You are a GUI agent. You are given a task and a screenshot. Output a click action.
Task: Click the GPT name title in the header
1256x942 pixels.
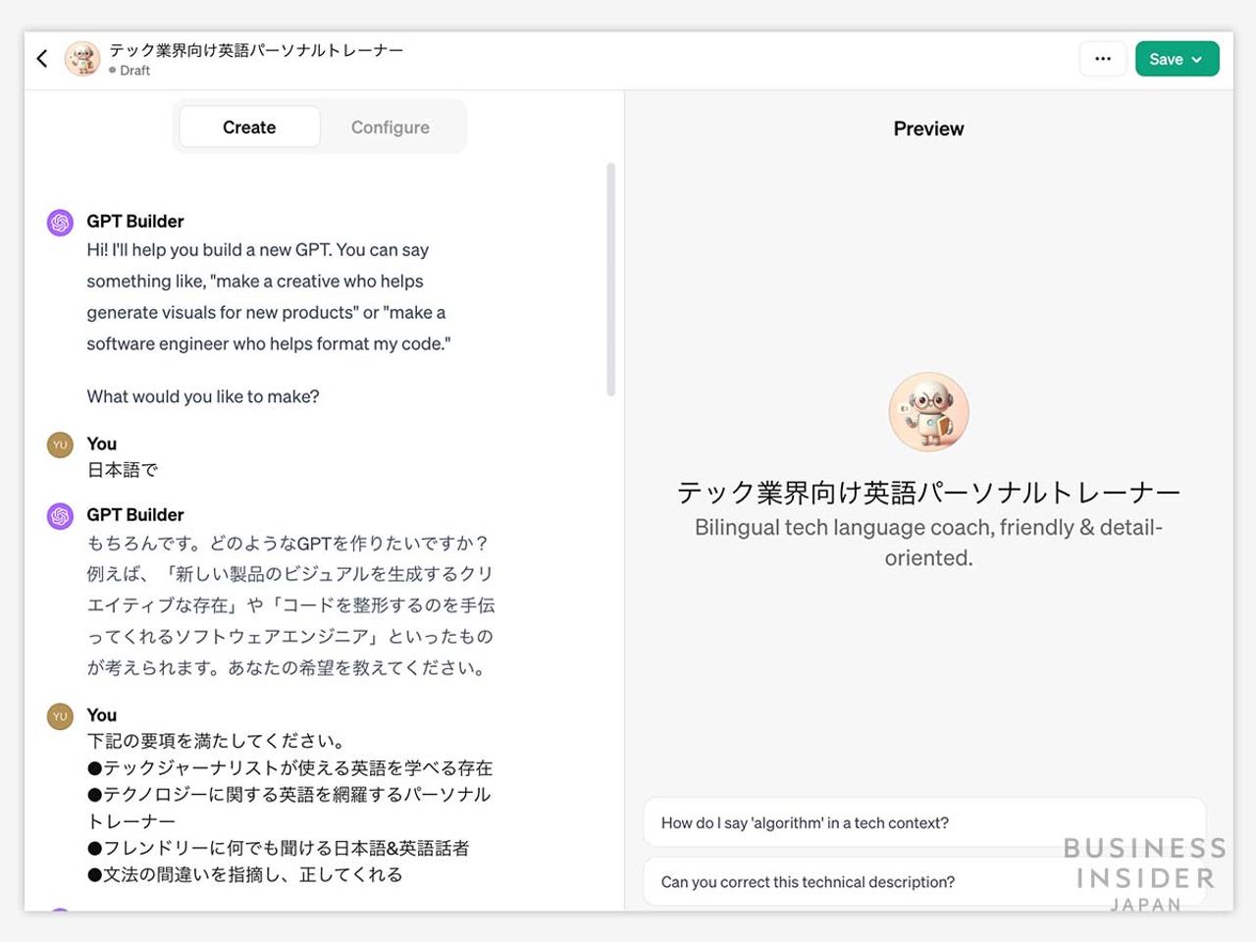tap(256, 50)
